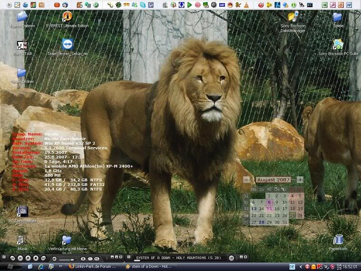Open the Papierkorb recycle bin
The height and width of the screenshot is (271, 361).
pos(338,240)
